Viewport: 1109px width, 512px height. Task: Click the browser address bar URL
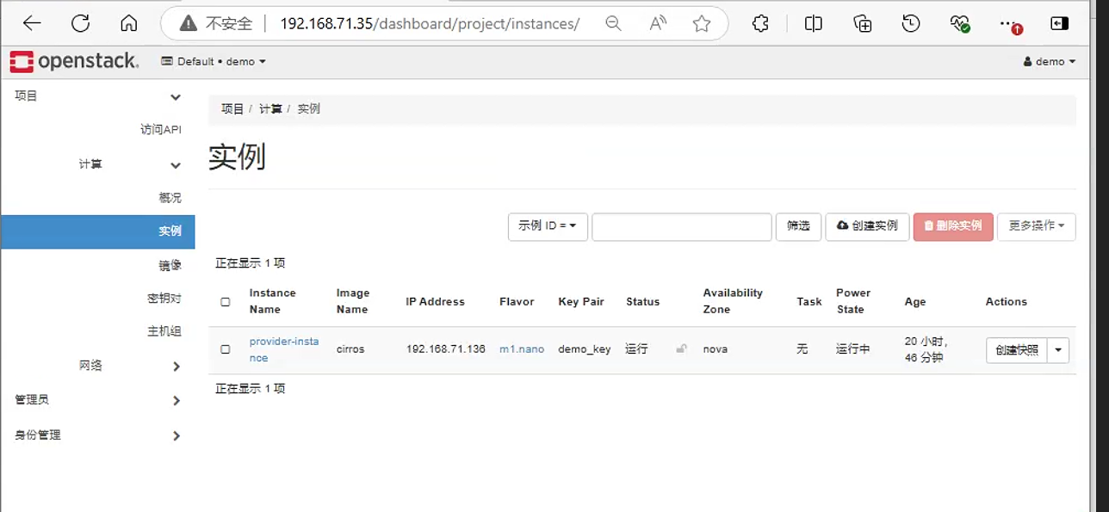click(430, 23)
